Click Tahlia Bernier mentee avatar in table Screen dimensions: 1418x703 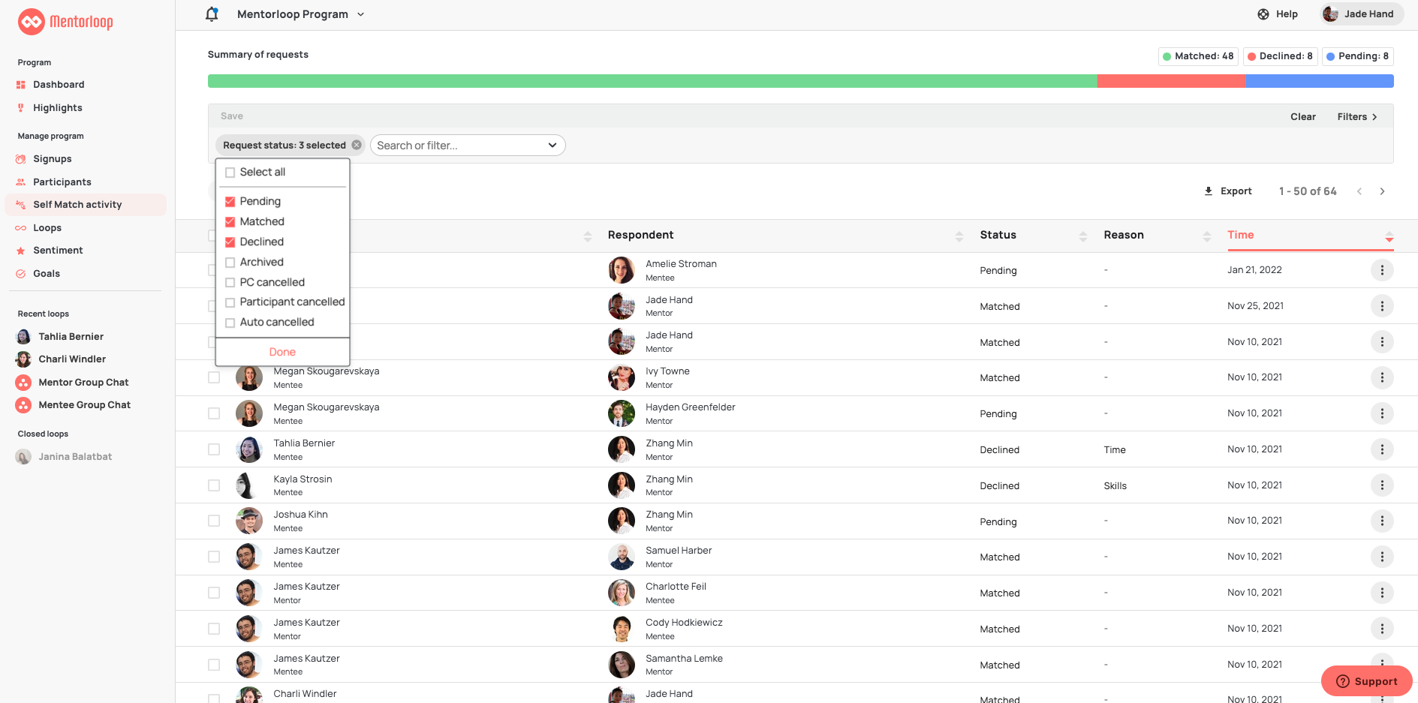tap(249, 449)
